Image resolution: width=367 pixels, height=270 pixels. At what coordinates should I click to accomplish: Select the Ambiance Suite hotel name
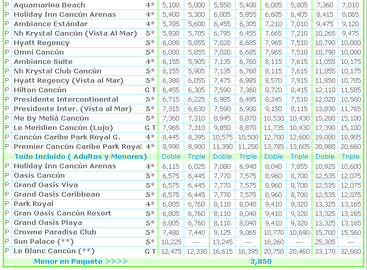pyautogui.click(x=43, y=62)
